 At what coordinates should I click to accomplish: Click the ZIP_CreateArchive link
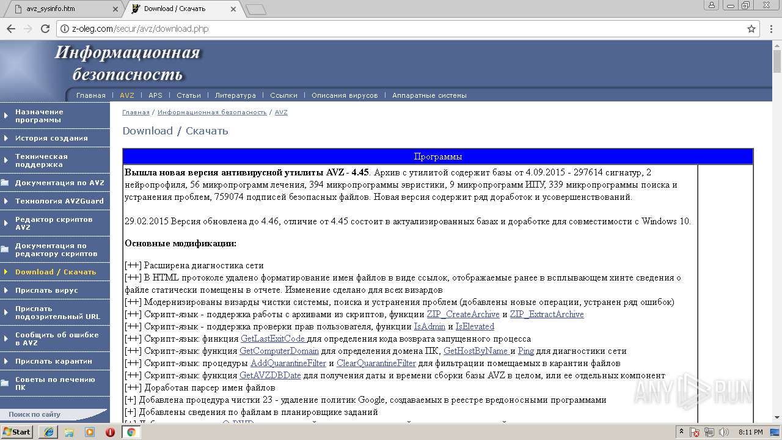point(463,314)
